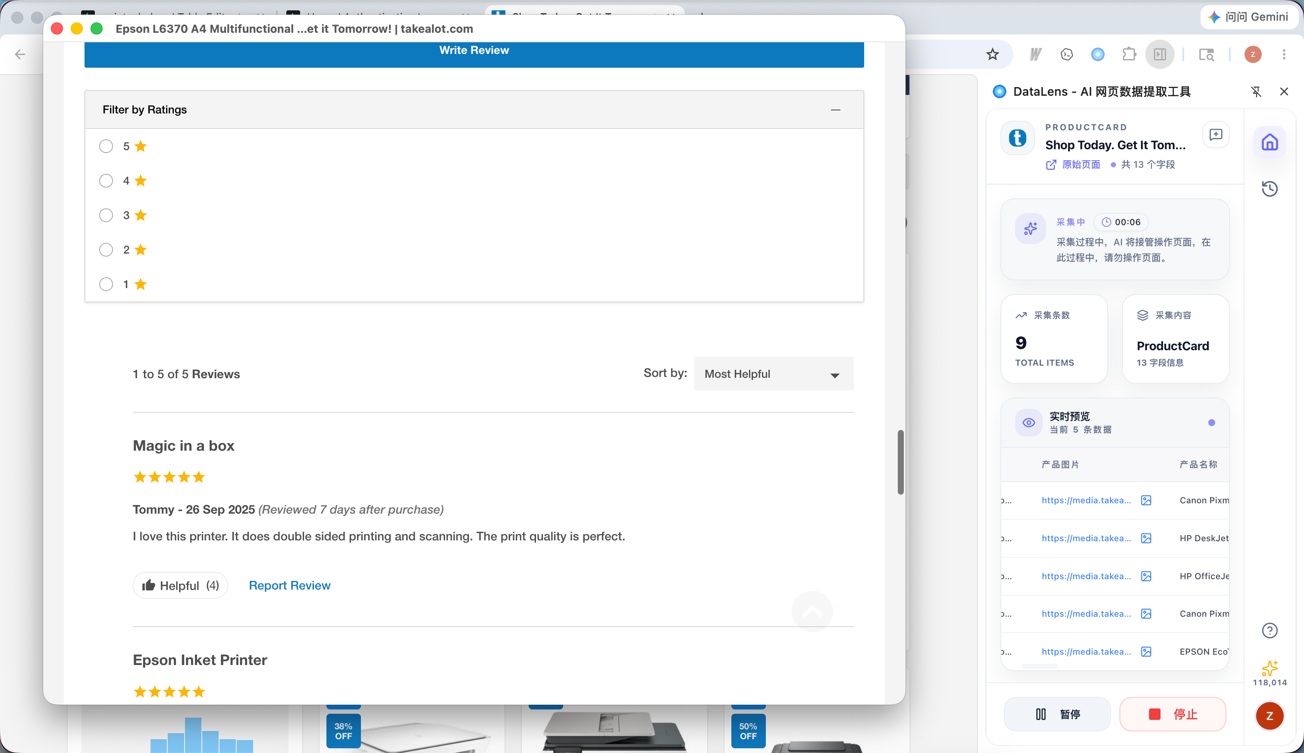Select the 3 star rating filter

[106, 215]
